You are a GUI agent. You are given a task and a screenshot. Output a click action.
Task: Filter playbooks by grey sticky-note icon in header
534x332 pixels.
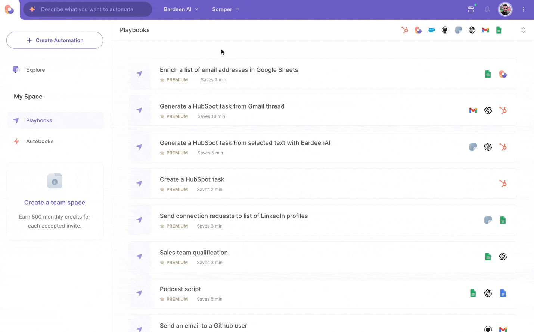(459, 30)
